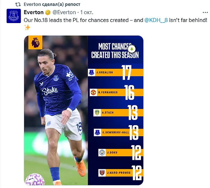210x188 pixels.
Task: Click the verified badge next to Everton
Action: coord(48,12)
